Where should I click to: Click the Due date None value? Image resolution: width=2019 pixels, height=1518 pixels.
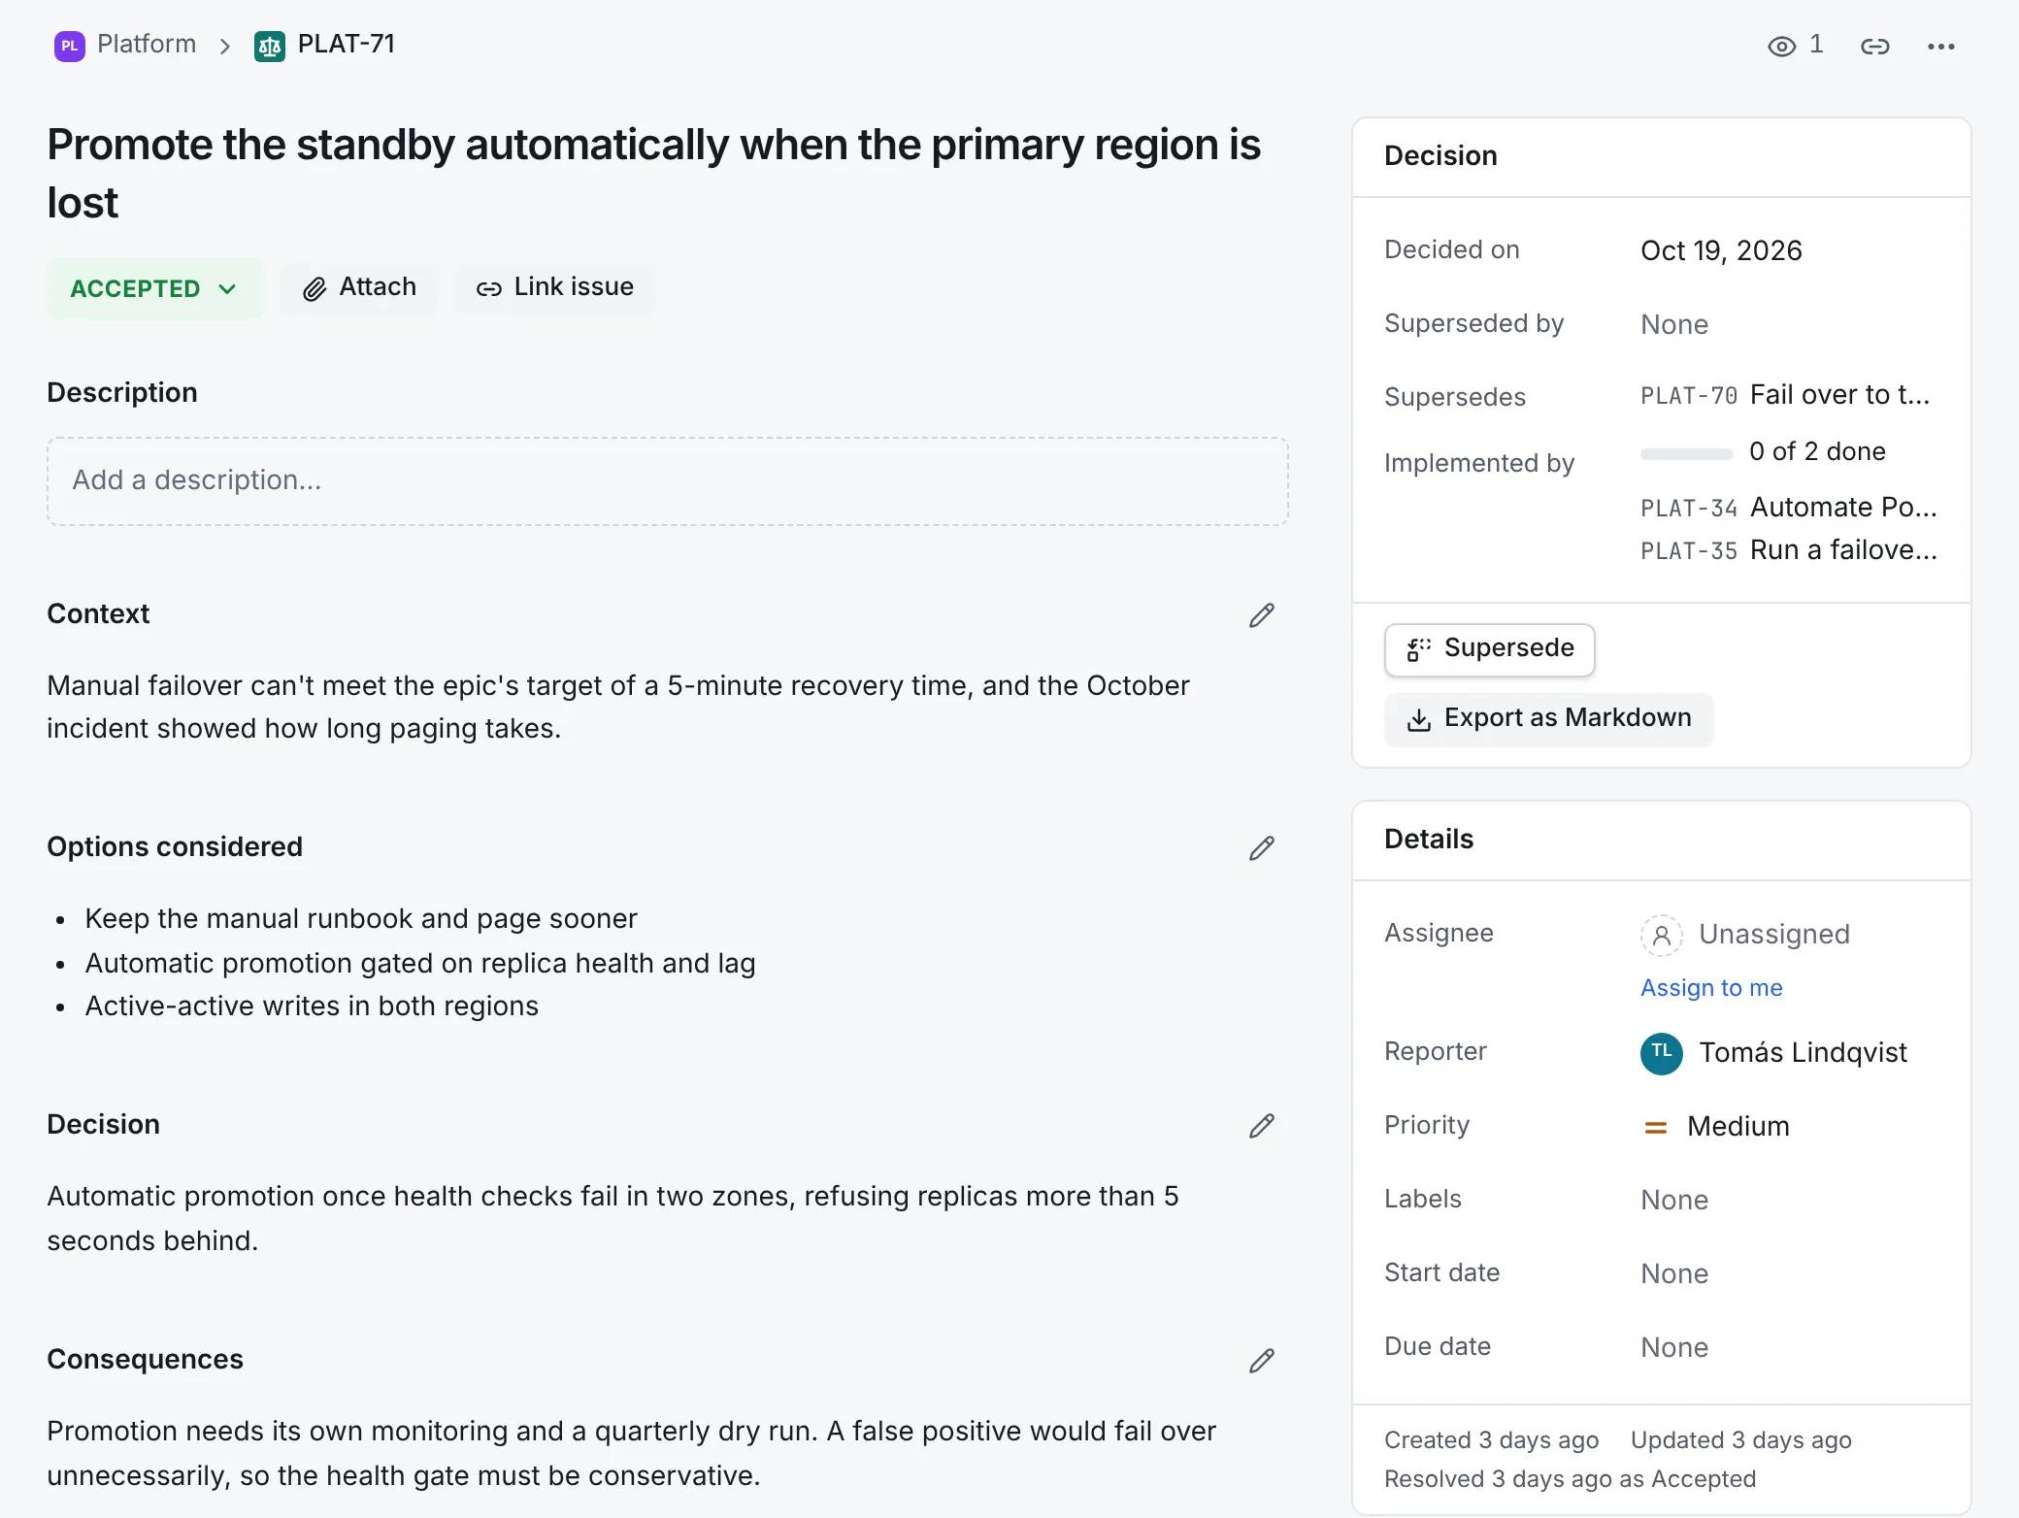tap(1674, 1348)
